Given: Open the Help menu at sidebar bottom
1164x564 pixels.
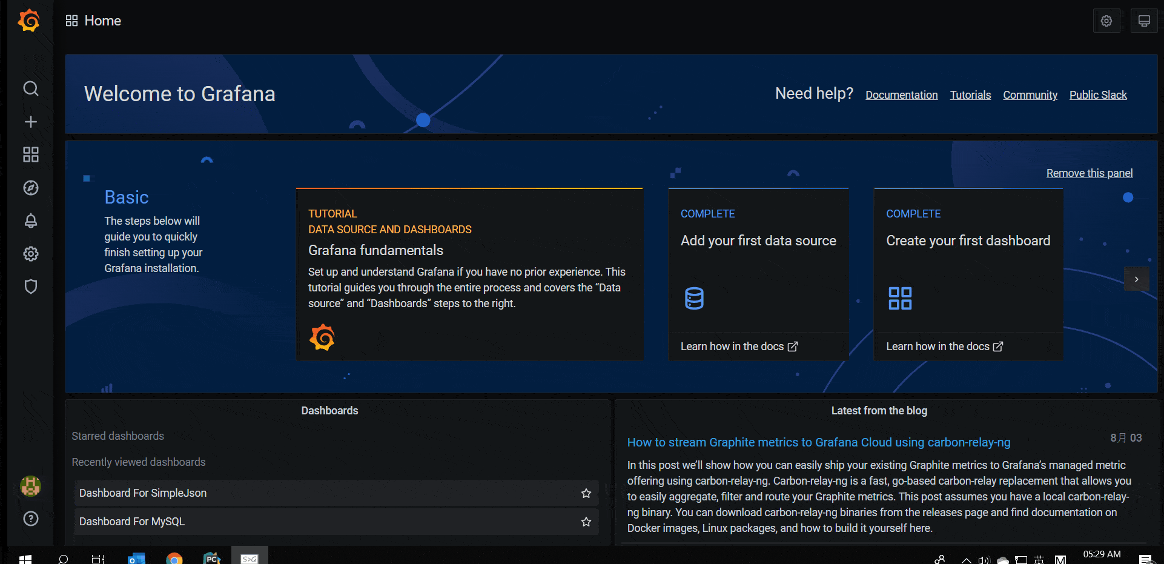Looking at the screenshot, I should 30,519.
